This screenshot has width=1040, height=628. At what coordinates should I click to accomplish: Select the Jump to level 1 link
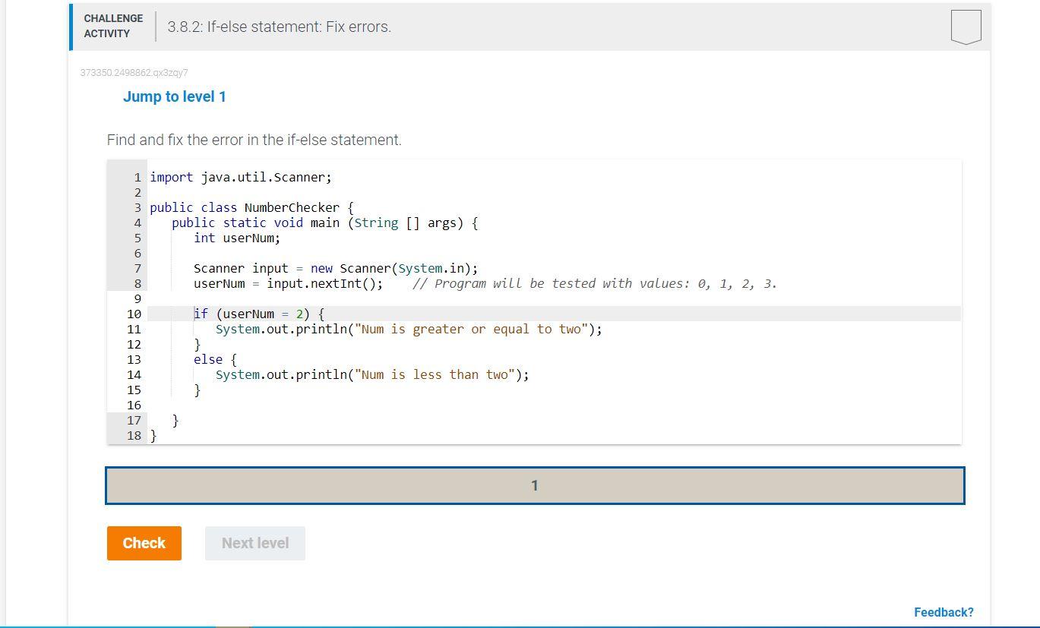tap(175, 96)
